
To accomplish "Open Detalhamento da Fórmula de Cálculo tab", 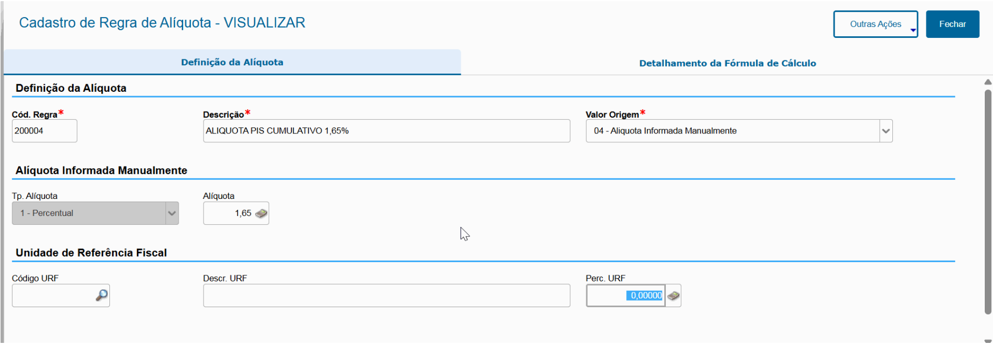I will 727,63.
